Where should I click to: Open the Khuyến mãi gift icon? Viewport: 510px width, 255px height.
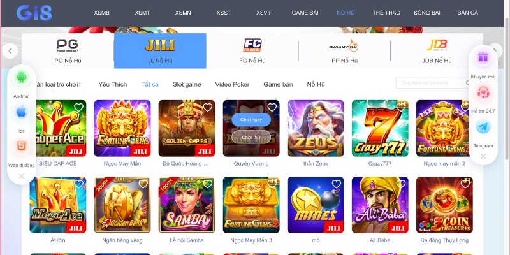(x=483, y=57)
